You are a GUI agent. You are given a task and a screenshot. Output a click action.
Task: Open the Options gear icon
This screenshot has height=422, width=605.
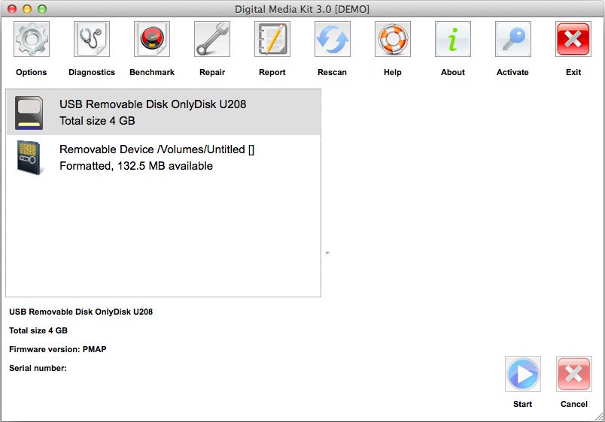point(32,39)
